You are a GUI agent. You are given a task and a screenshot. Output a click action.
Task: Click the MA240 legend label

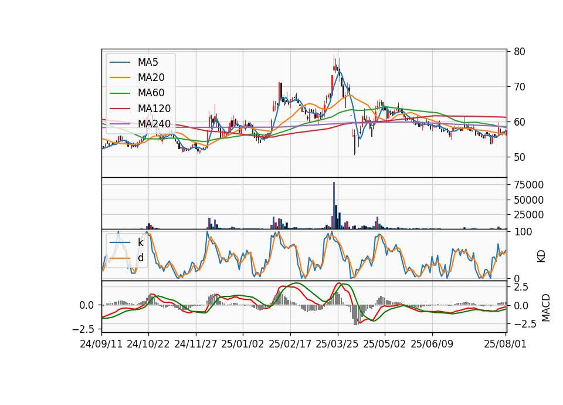click(154, 124)
